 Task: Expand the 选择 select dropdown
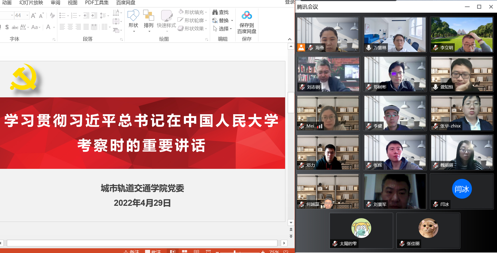click(x=231, y=29)
